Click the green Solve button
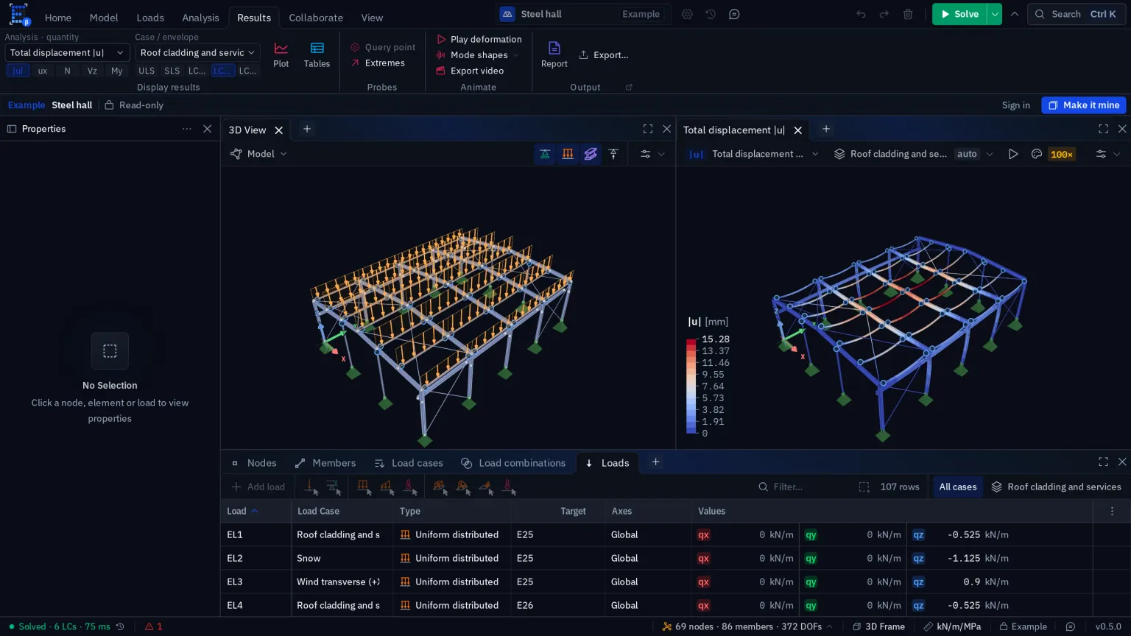The image size is (1131, 636). (959, 14)
